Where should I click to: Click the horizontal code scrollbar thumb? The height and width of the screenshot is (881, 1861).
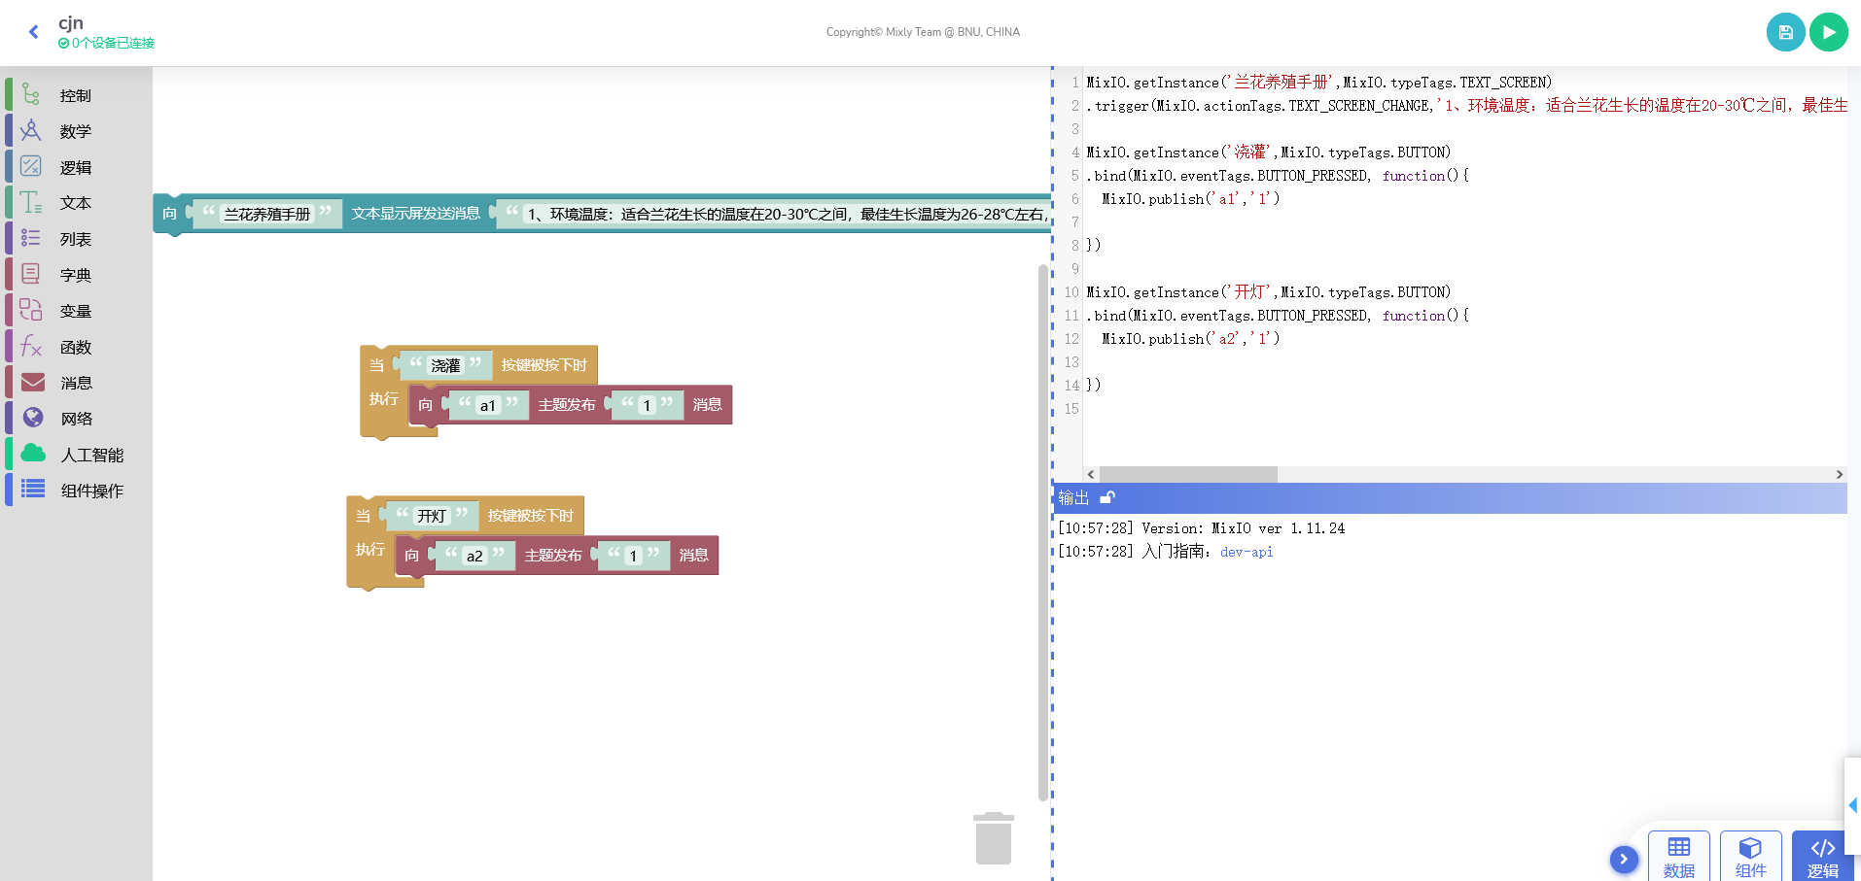1188,475
